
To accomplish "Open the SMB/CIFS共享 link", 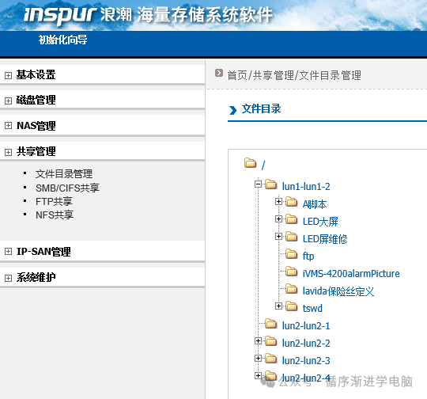I will (x=67, y=188).
